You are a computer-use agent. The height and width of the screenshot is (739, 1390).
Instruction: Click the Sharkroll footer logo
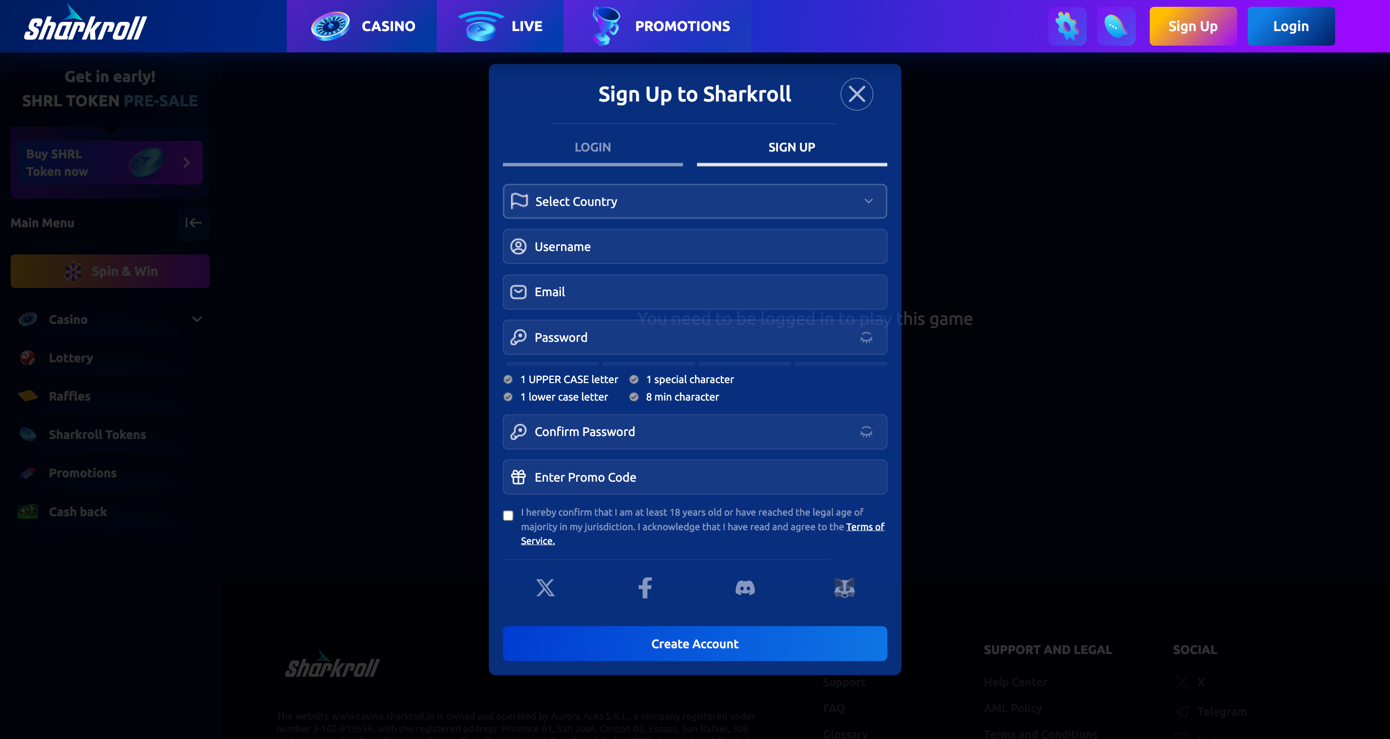[332, 665]
